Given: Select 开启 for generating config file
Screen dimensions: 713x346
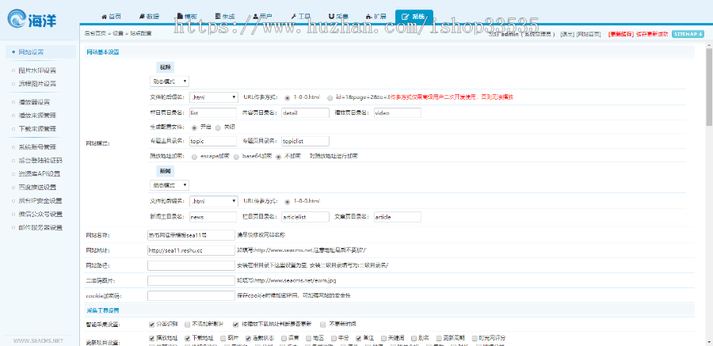Looking at the screenshot, I should click(x=195, y=127).
